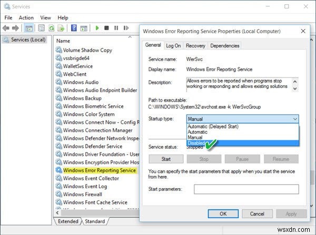This screenshot has height=235, width=316.
Task: Click the Back arrow toolbar icon
Action: tap(6, 28)
